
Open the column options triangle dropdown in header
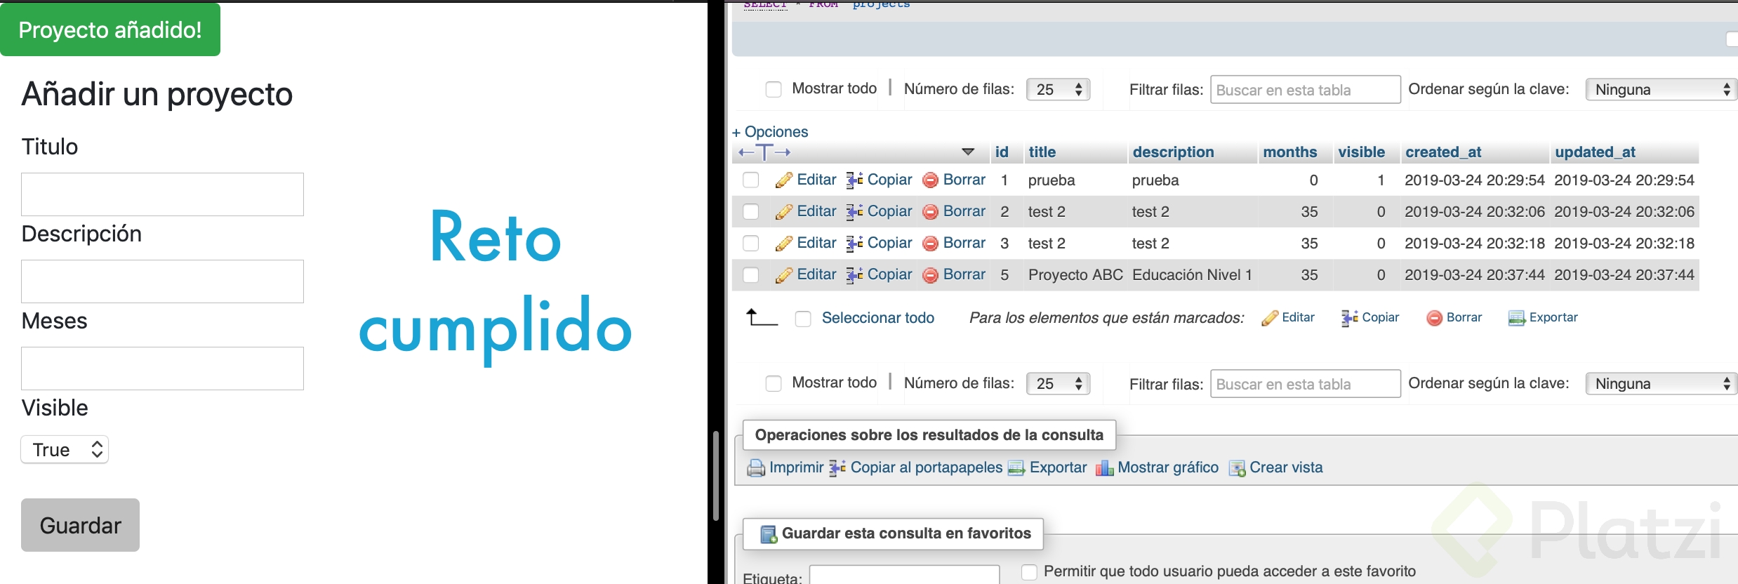pos(968,152)
